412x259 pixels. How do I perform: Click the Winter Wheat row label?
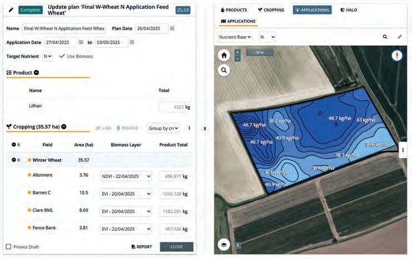click(47, 160)
